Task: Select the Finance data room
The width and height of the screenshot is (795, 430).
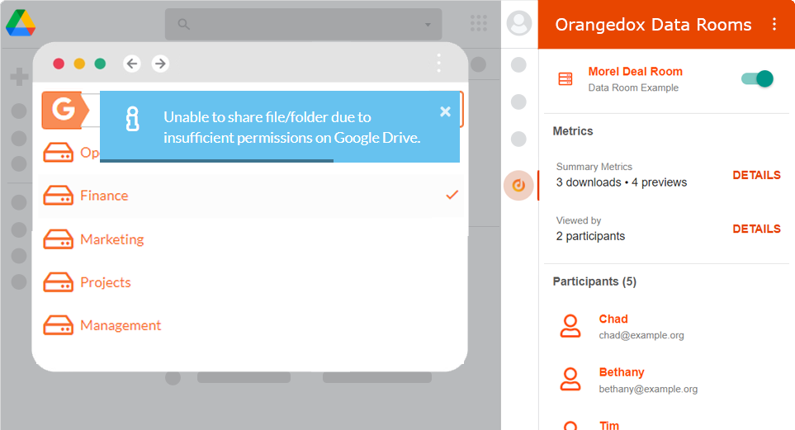Action: pos(251,196)
